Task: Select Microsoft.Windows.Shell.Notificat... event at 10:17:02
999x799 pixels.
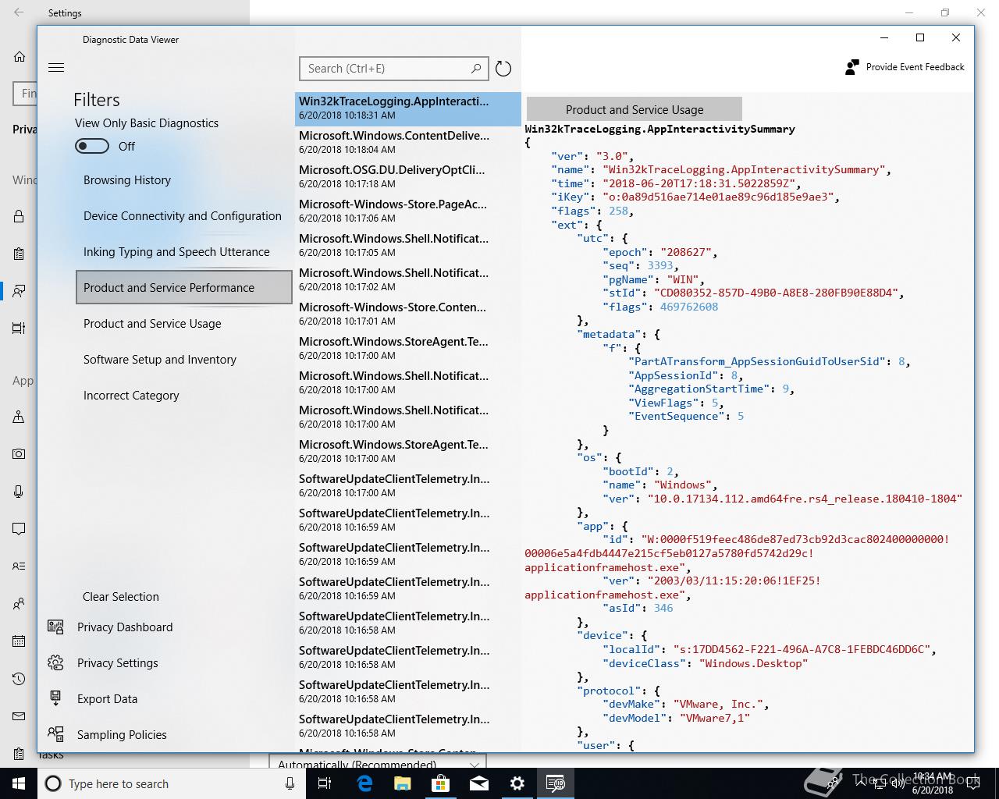Action: coord(407,280)
